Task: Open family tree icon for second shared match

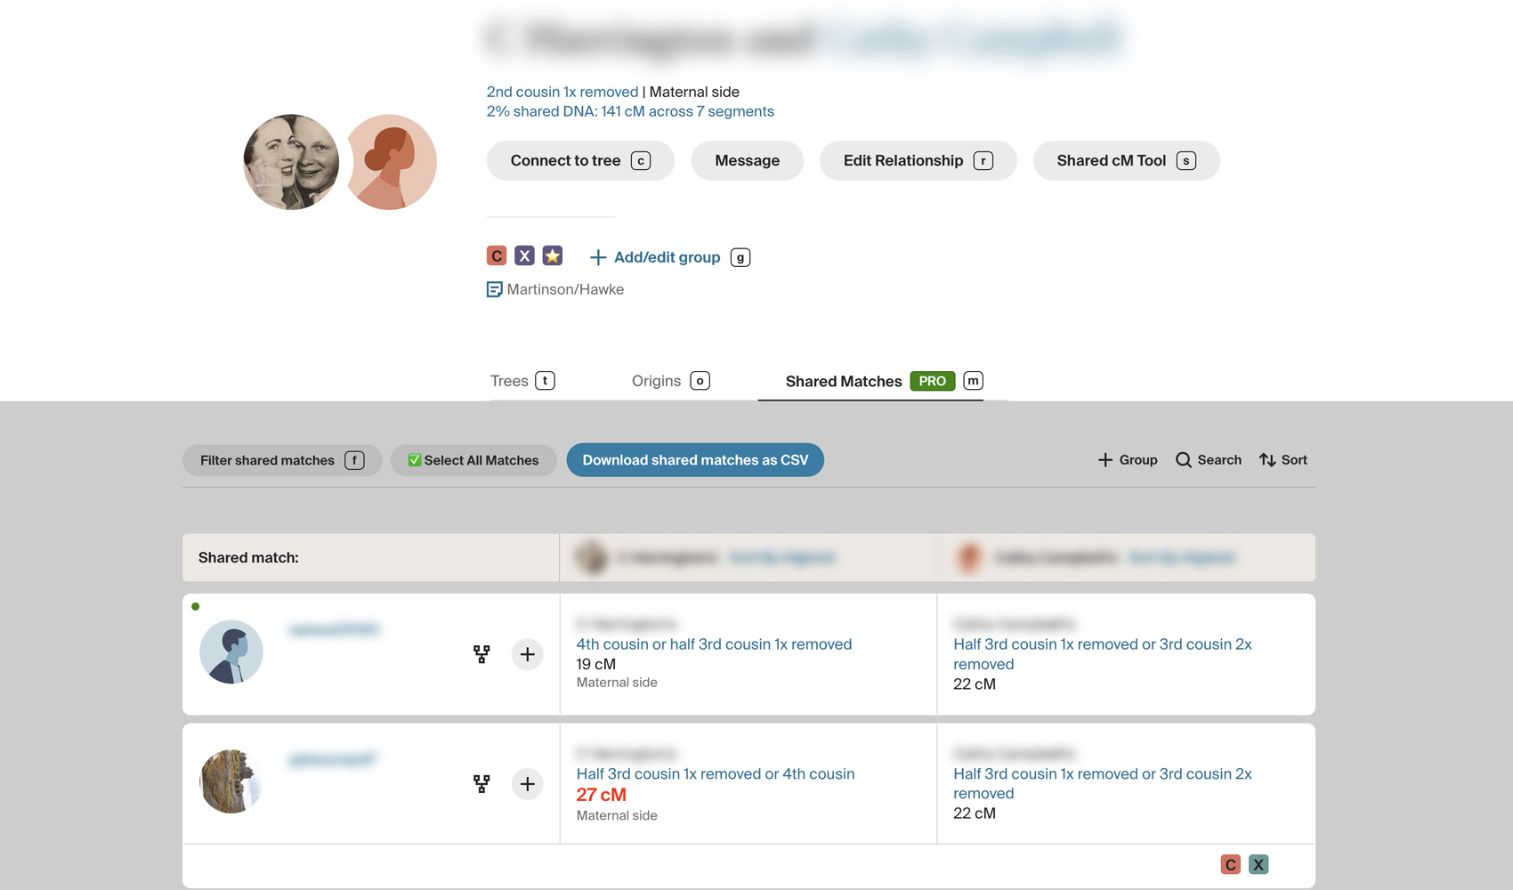Action: pyautogui.click(x=481, y=784)
